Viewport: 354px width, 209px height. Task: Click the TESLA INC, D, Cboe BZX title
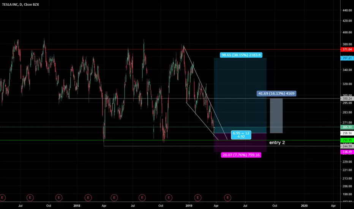[x=21, y=5]
